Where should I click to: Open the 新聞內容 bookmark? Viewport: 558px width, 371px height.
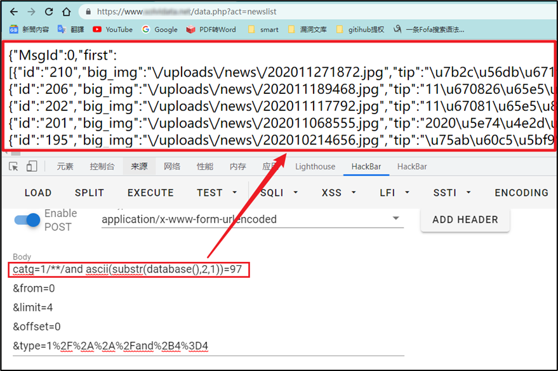point(29,30)
